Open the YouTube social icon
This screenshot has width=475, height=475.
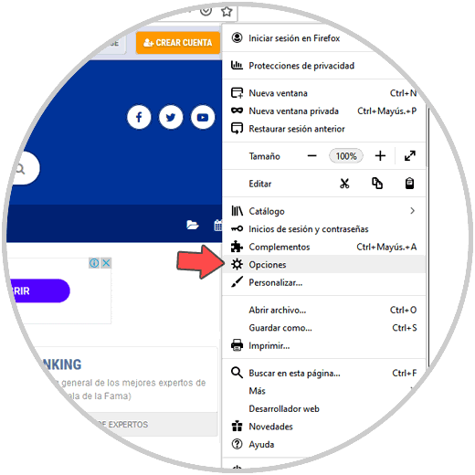pyautogui.click(x=203, y=117)
